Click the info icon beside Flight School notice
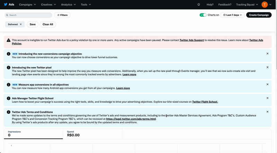277x153 pixels. click(8, 98)
